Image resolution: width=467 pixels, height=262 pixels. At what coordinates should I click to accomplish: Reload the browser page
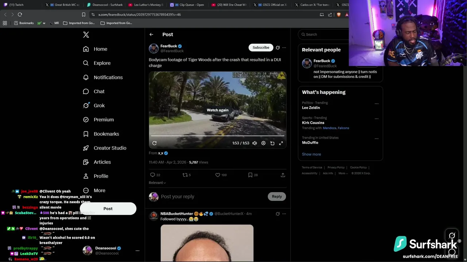point(20,15)
